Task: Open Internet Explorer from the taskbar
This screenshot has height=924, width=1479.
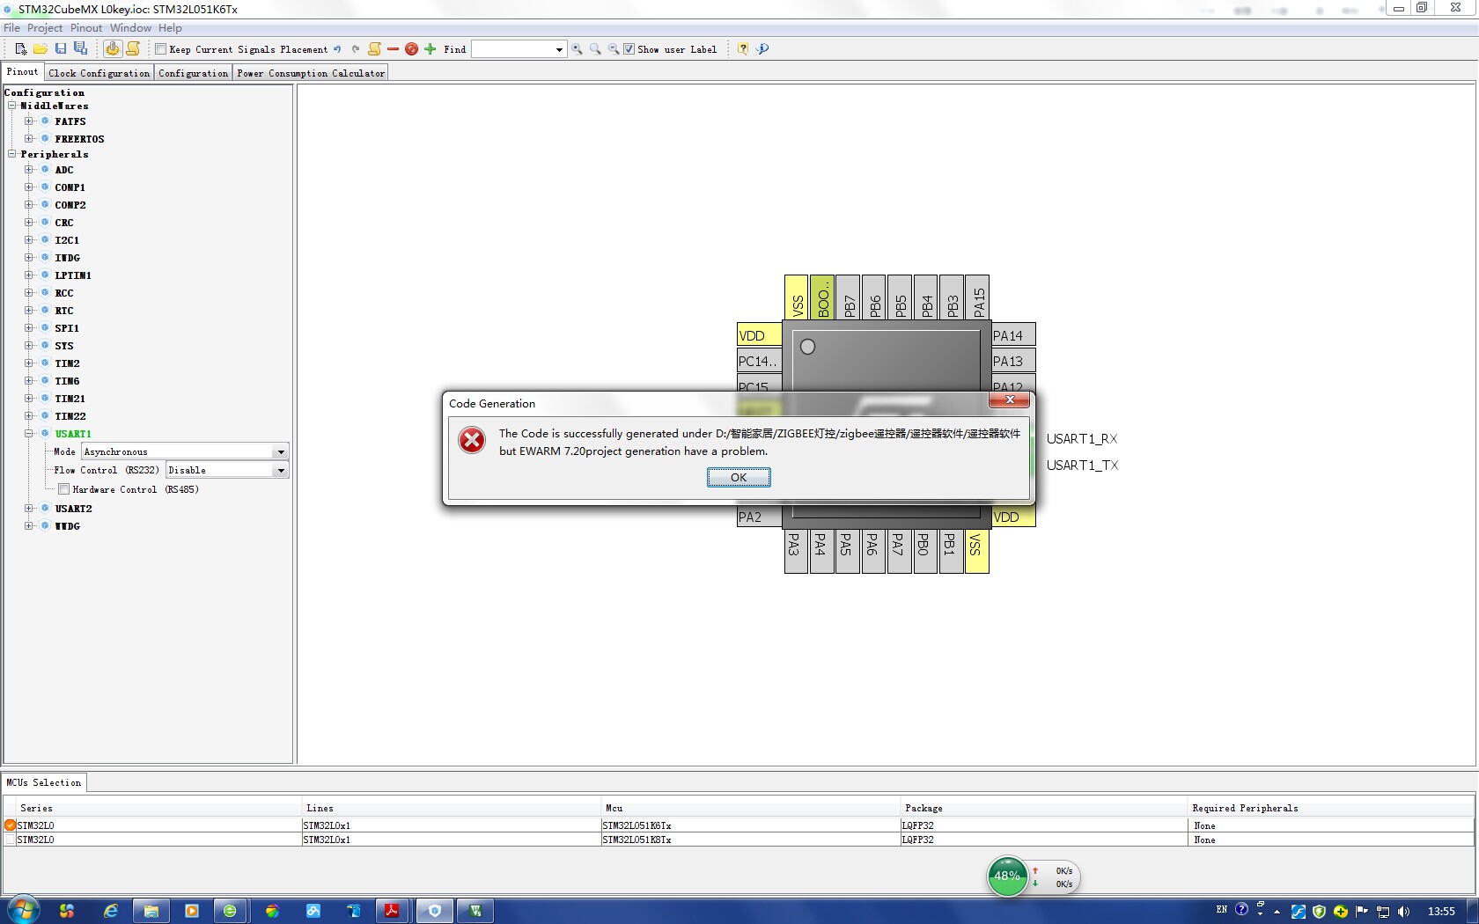Action: click(111, 911)
